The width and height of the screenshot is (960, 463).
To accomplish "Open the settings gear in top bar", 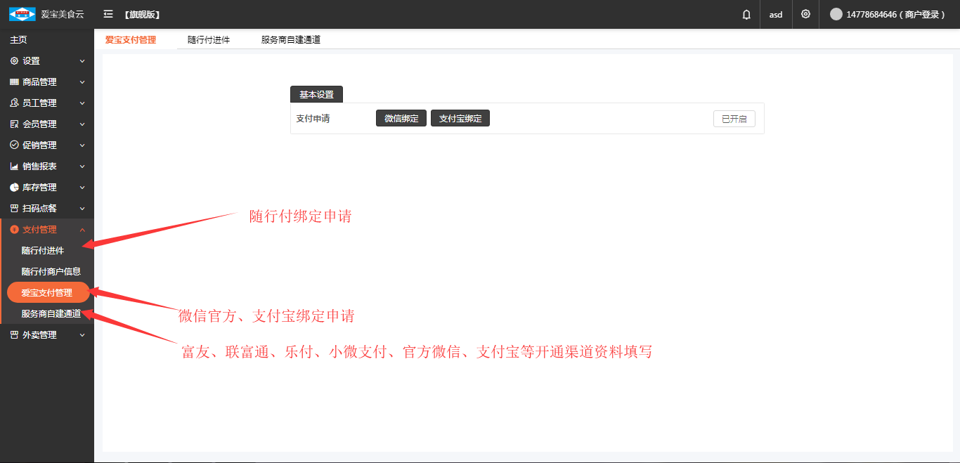I will (x=805, y=14).
